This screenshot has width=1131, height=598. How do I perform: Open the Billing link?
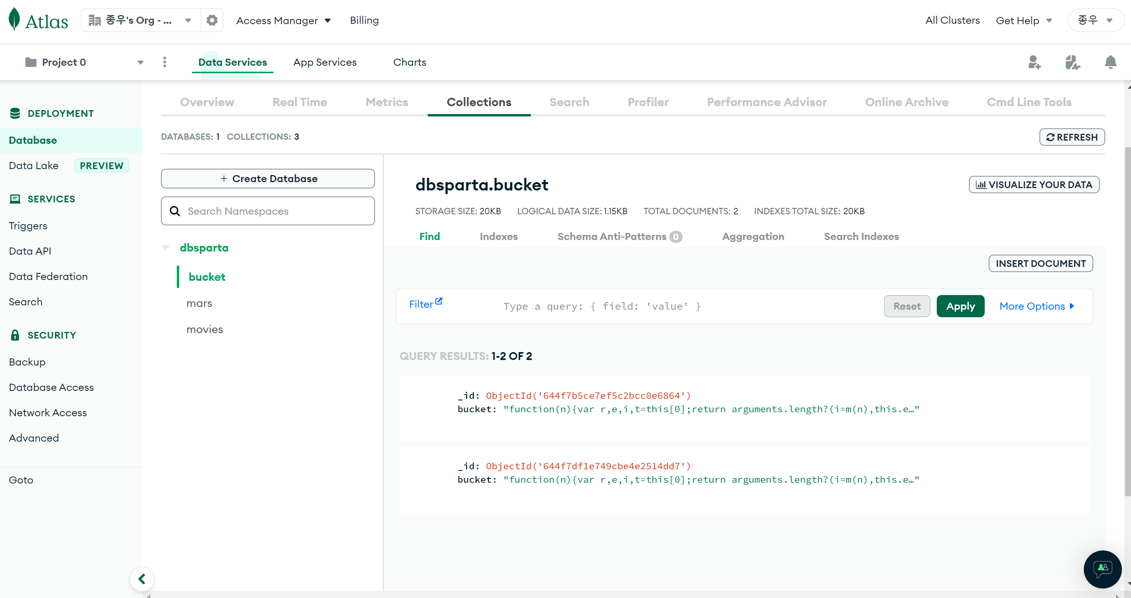click(x=364, y=20)
